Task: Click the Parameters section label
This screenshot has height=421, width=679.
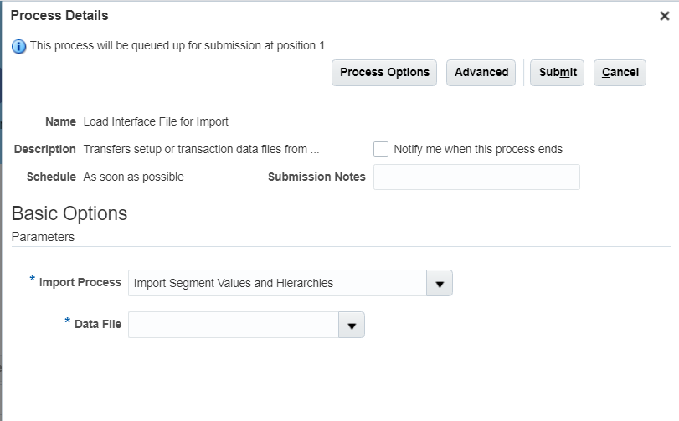Action: [43, 237]
